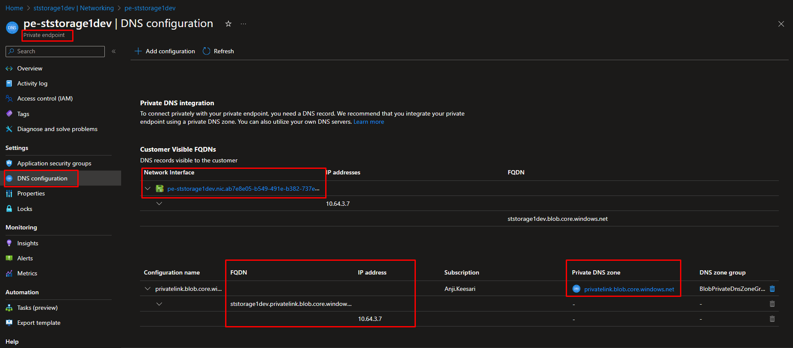Click Private DNS zone column header

pos(596,272)
